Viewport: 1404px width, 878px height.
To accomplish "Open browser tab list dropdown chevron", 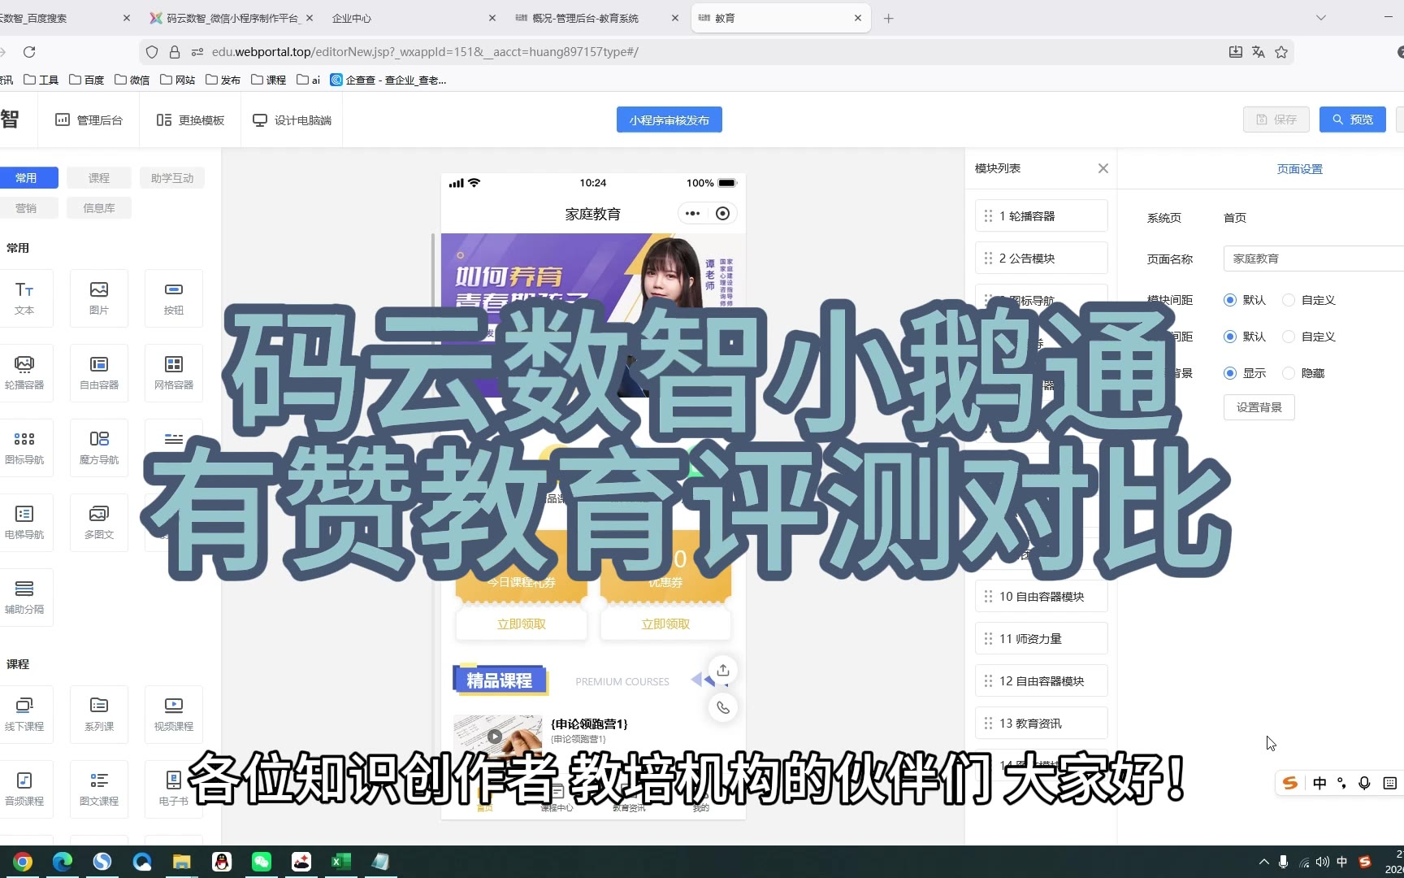I will coord(1321,18).
